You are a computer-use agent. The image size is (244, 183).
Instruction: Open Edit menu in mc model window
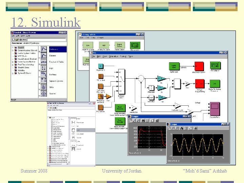[99, 56]
